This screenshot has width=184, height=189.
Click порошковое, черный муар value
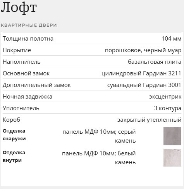(x=143, y=50)
